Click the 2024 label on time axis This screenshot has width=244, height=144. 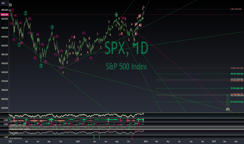[x=146, y=141]
